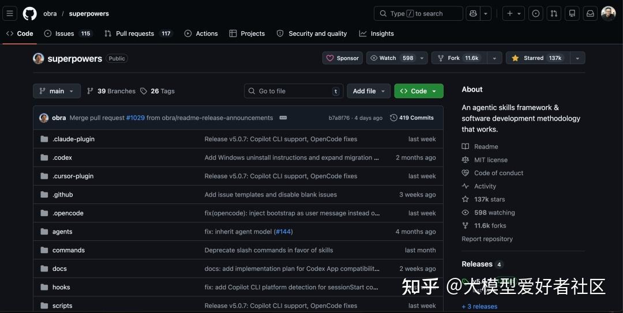The image size is (623, 313).
Task: Toggle the Starred button for superpowers
Action: coord(538,58)
